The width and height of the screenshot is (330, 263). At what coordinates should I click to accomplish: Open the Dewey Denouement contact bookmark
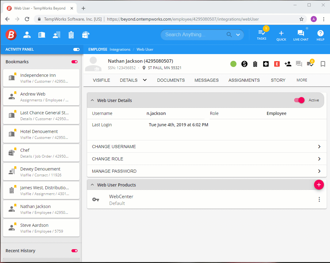(x=41, y=172)
